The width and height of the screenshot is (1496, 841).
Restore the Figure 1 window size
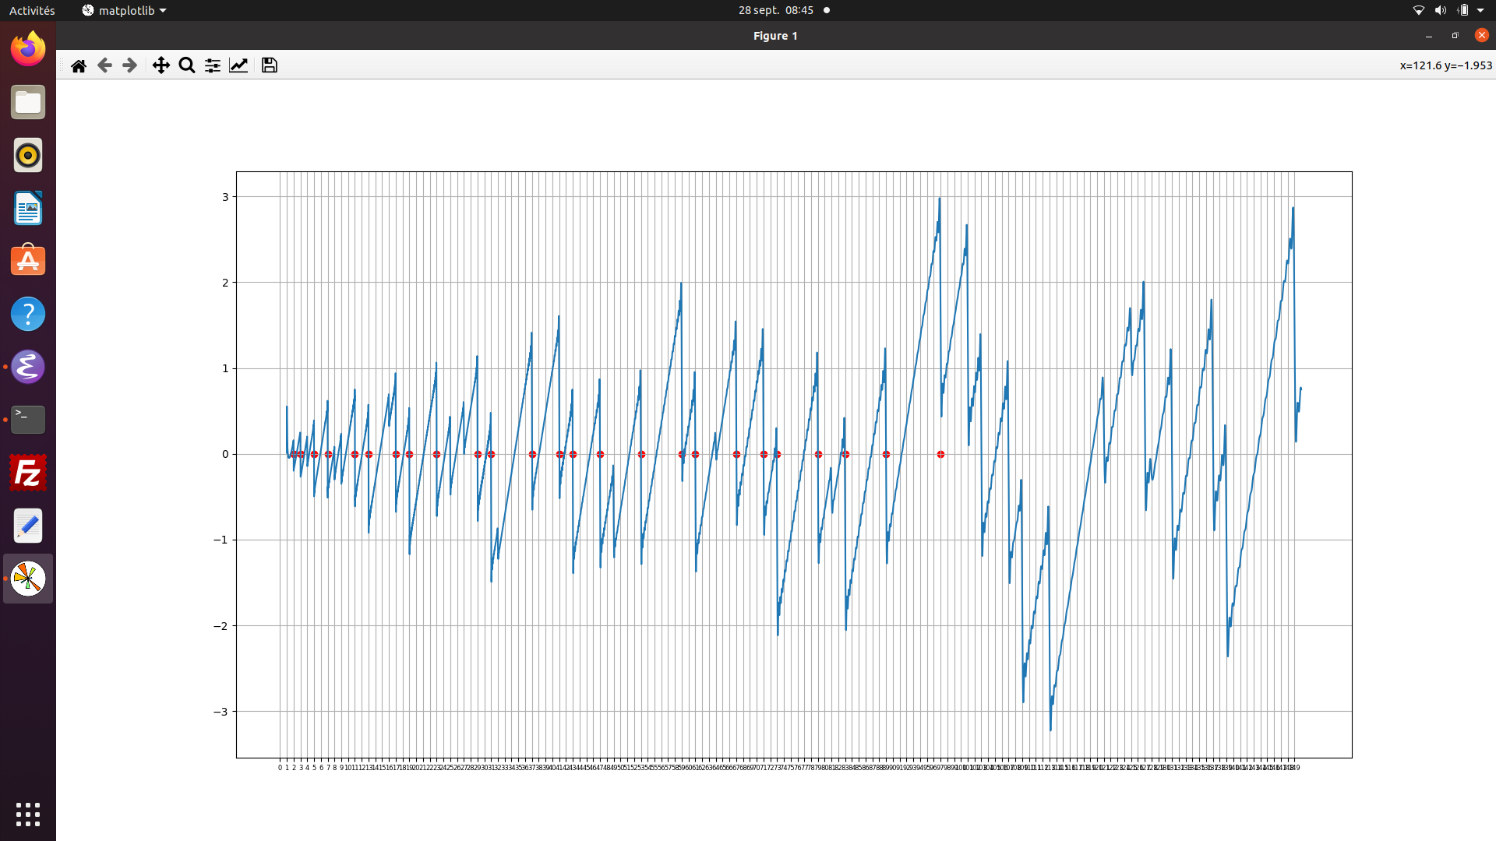coord(1455,36)
